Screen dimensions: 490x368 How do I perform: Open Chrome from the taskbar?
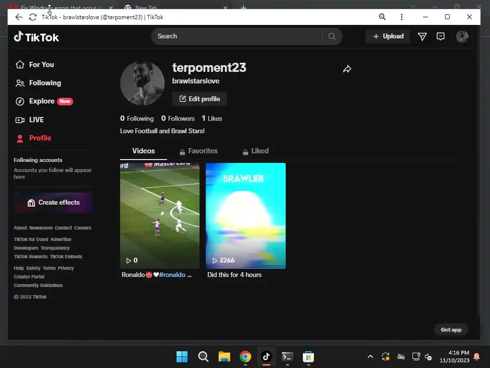245,356
